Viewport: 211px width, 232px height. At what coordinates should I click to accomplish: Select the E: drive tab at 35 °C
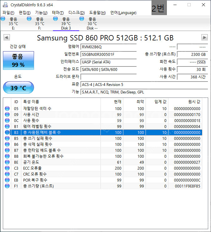tap(13, 24)
